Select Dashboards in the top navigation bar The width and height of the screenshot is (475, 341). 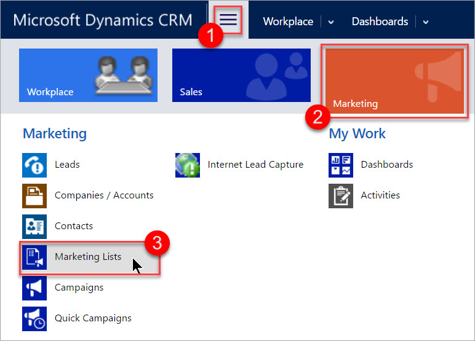380,22
